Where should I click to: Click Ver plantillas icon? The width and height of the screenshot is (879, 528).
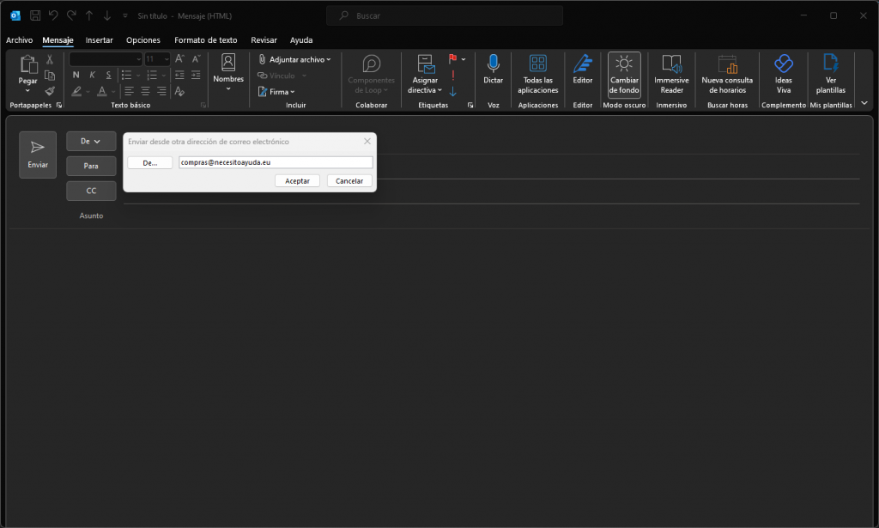coord(831,64)
